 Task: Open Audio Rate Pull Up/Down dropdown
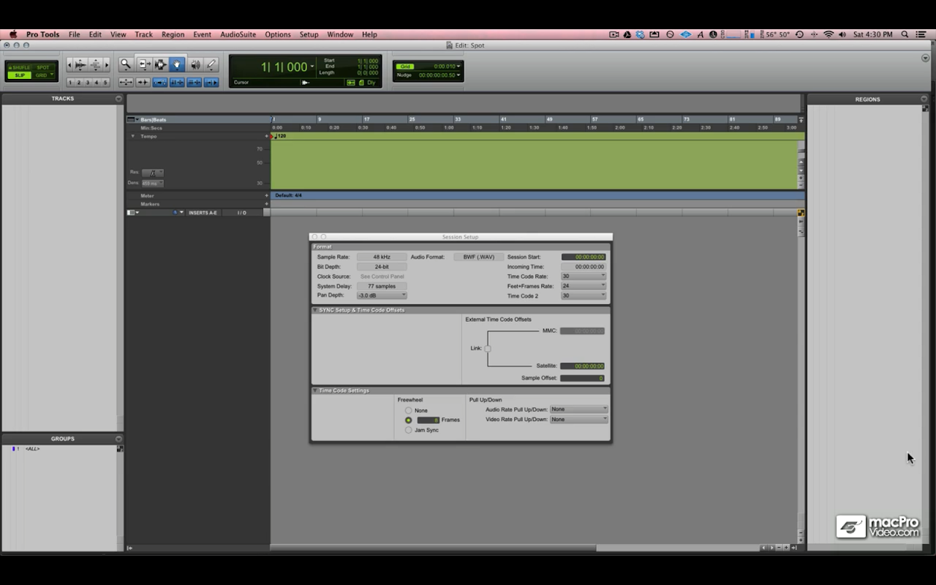tap(578, 409)
